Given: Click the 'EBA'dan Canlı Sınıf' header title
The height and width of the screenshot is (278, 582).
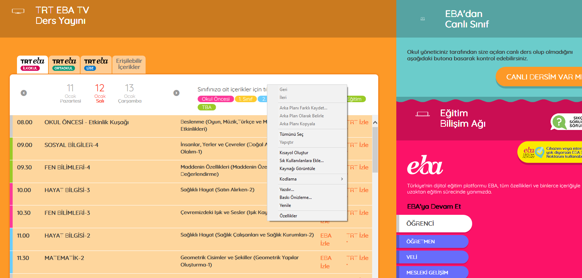Looking at the screenshot, I should point(467,19).
